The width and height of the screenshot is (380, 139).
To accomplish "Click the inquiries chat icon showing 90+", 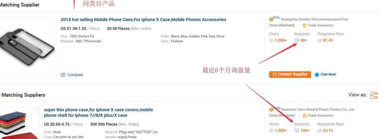I will 297,41.
